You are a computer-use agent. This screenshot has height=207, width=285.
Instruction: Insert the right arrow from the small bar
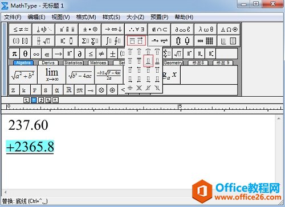point(58,54)
